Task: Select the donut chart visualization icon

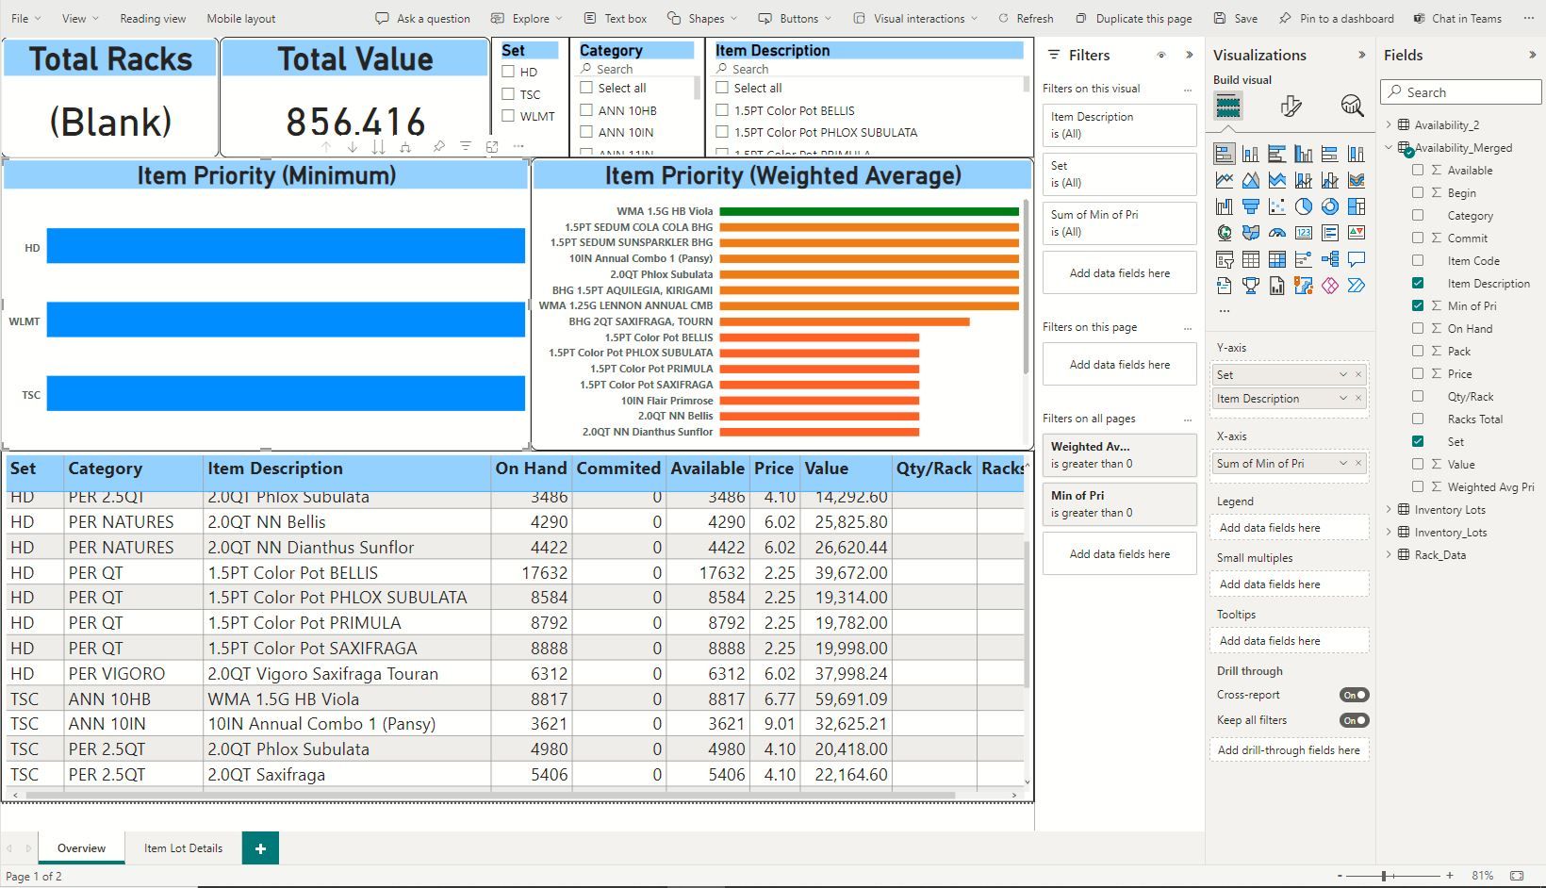Action: click(1330, 206)
